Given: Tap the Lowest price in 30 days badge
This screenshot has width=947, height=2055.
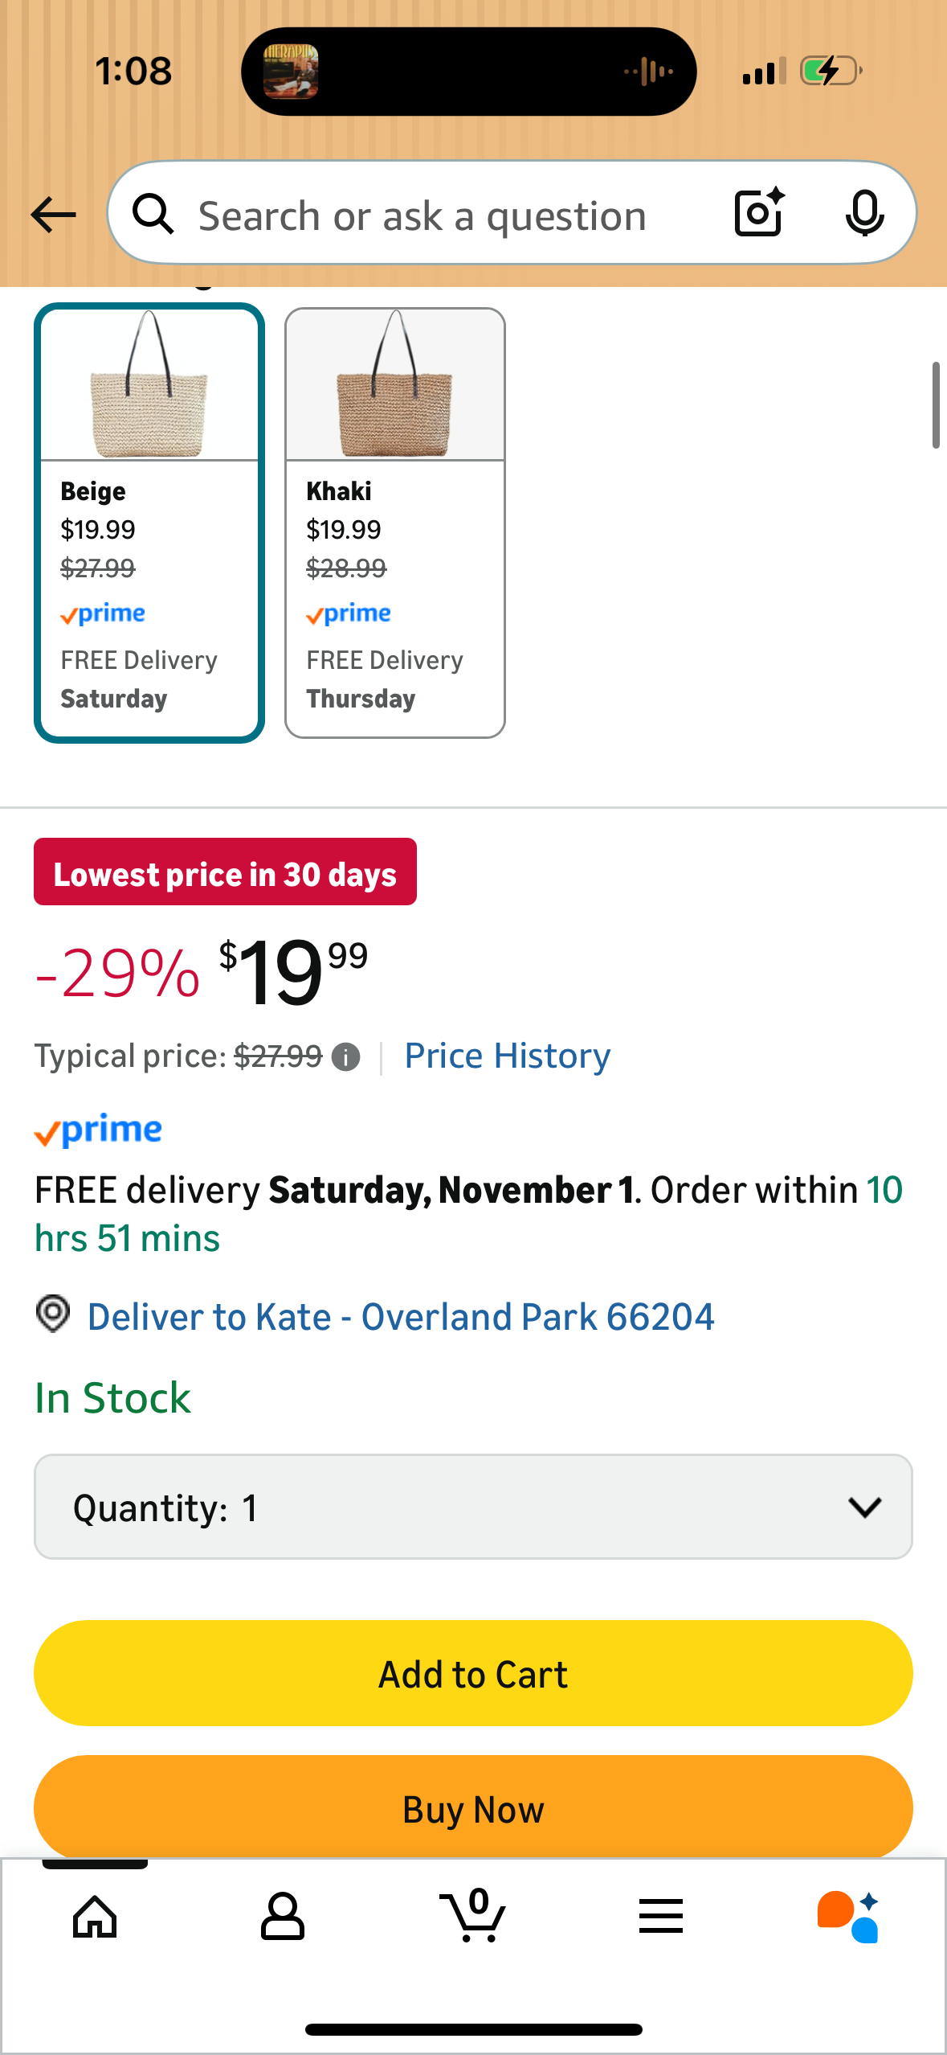Looking at the screenshot, I should pyautogui.click(x=225, y=872).
